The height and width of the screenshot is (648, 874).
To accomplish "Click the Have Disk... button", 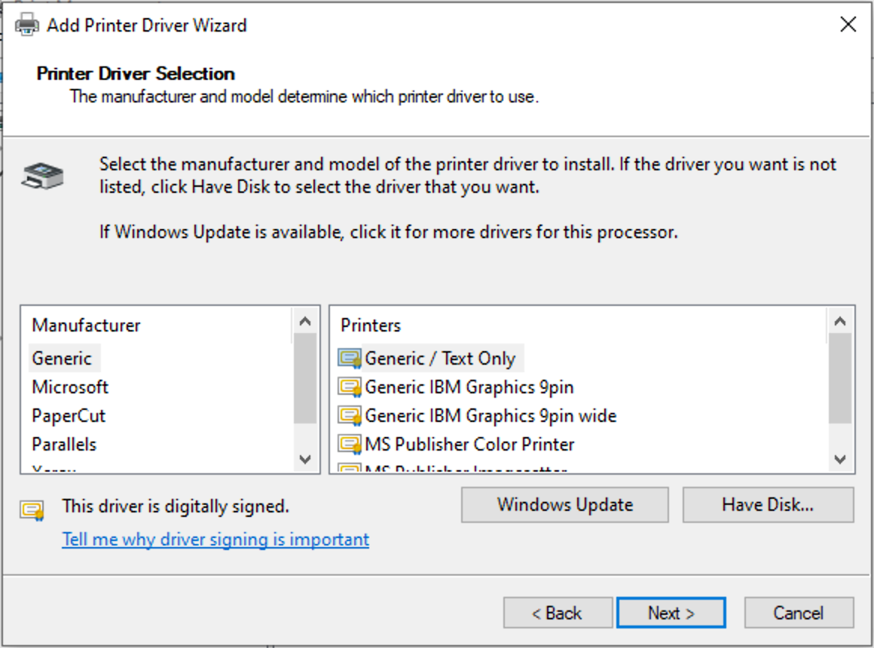I will pos(768,505).
